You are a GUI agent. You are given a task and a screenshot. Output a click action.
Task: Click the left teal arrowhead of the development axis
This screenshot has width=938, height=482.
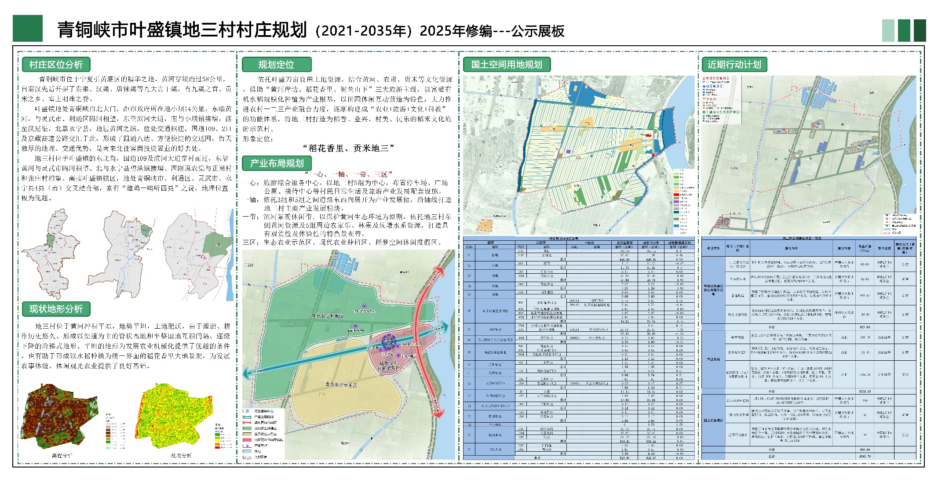click(x=248, y=373)
